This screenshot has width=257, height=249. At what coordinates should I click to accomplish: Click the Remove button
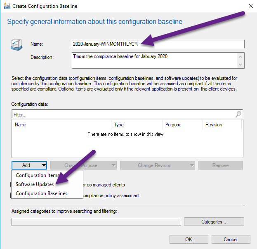221,165
